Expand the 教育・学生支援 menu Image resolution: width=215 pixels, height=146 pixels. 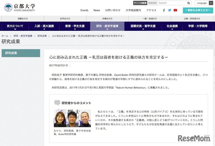pyautogui.click(x=75, y=26)
